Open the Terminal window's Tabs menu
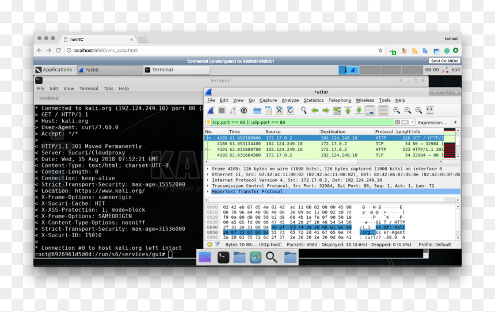 click(x=108, y=89)
